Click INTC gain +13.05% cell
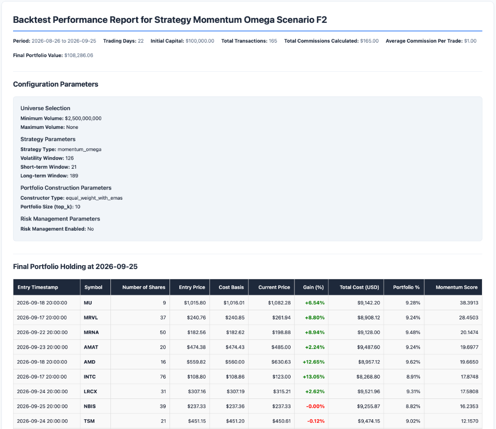This screenshot has width=496, height=429. coord(311,377)
